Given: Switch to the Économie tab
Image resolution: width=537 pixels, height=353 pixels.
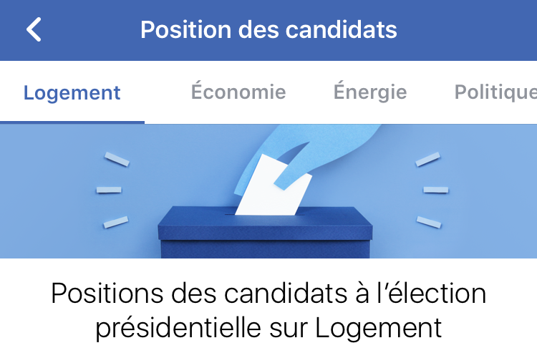Looking at the screenshot, I should pos(238,92).
